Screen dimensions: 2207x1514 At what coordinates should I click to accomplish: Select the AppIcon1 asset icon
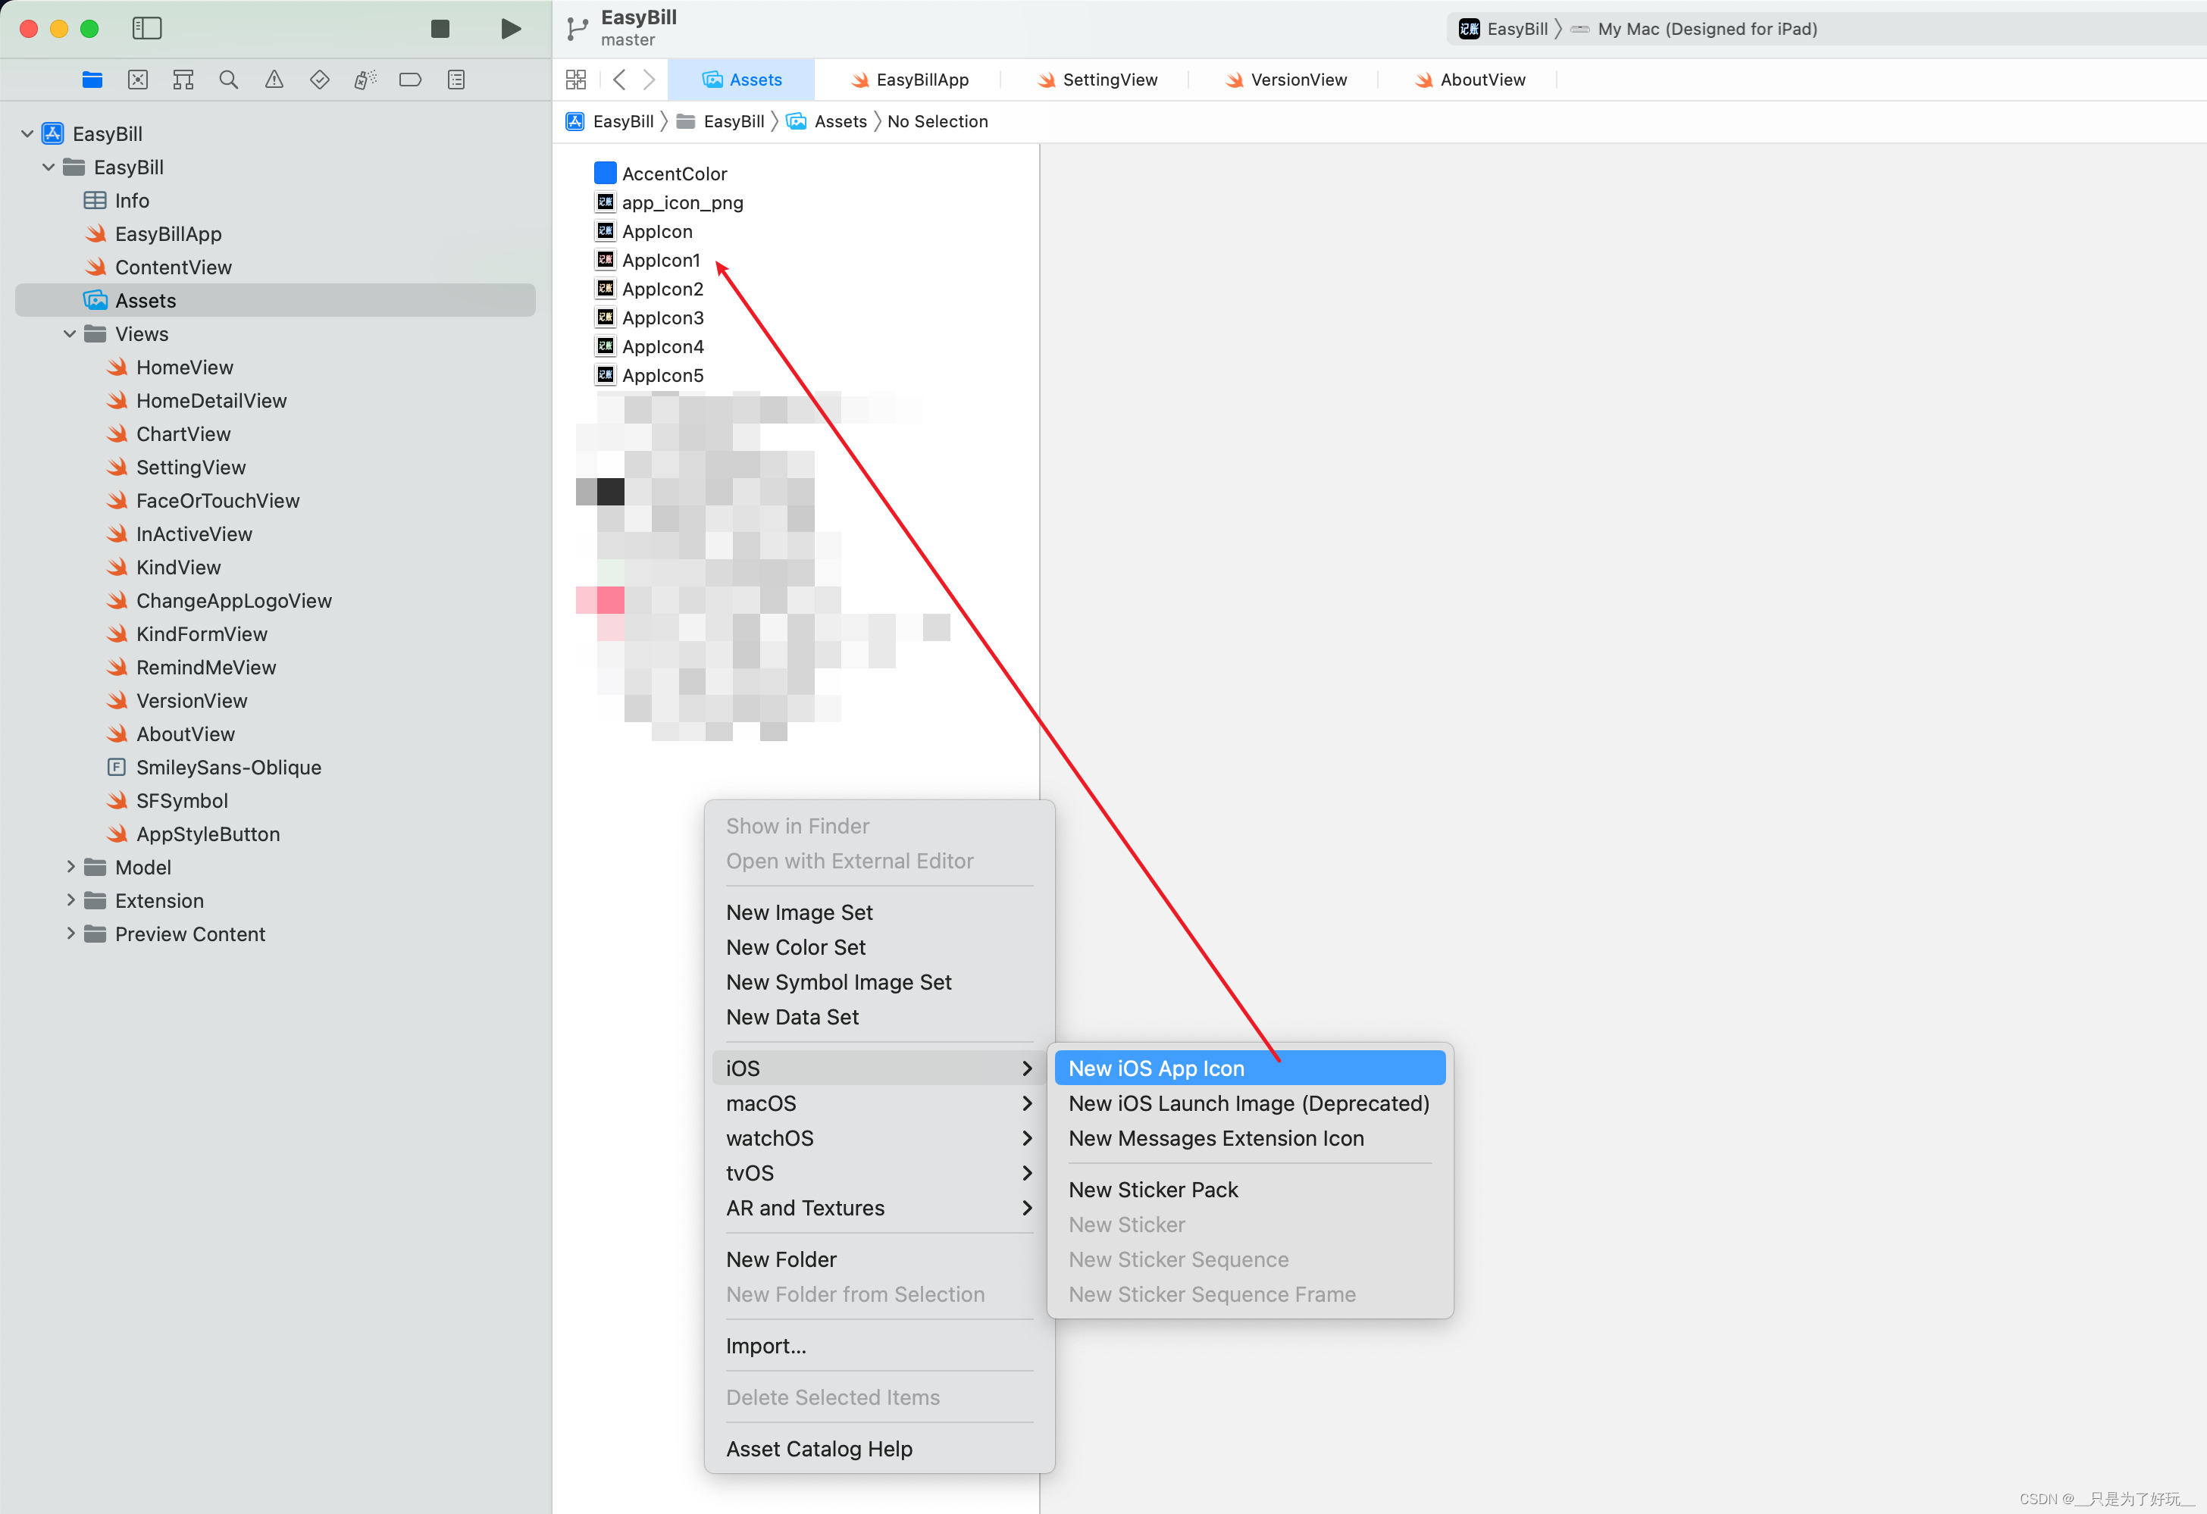click(605, 259)
